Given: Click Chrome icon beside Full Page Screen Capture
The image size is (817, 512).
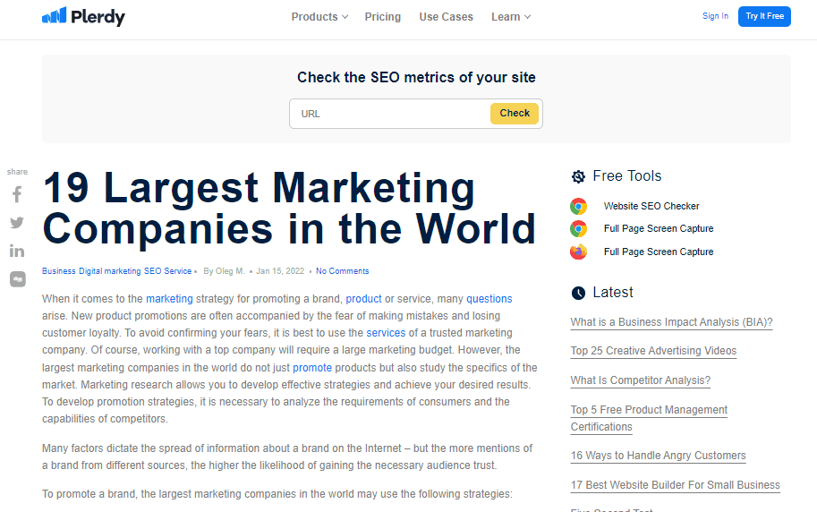Looking at the screenshot, I should tap(578, 229).
